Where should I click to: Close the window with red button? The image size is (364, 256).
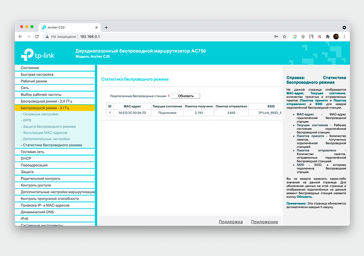(22, 27)
